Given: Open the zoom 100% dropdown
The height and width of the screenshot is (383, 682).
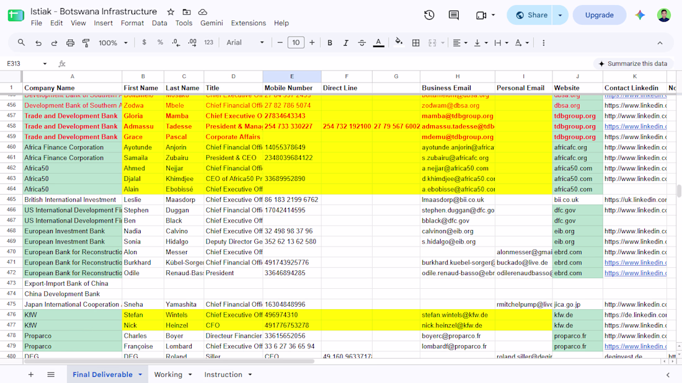Looking at the screenshot, I should click(113, 43).
